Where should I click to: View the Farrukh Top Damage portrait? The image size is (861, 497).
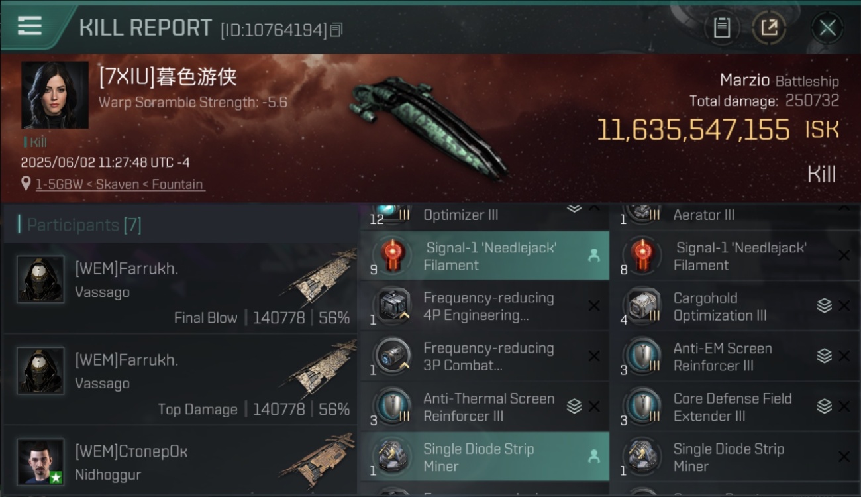tap(40, 370)
